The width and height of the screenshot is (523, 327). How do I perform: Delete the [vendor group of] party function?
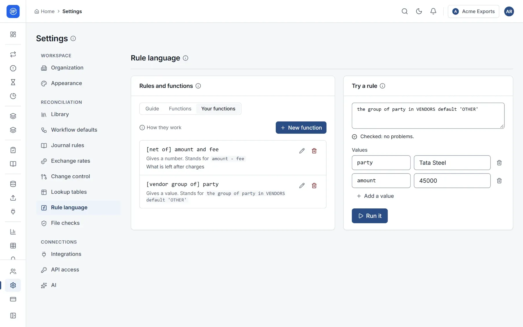tap(314, 185)
